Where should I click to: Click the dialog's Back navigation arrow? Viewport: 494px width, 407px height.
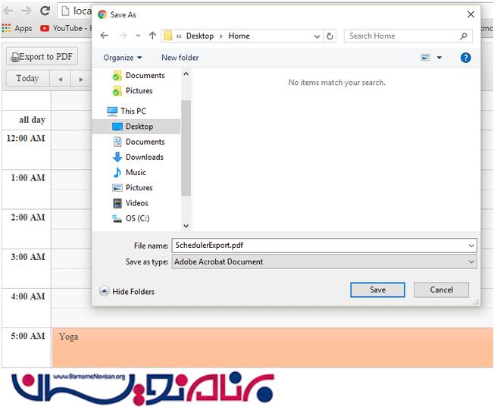pos(104,36)
